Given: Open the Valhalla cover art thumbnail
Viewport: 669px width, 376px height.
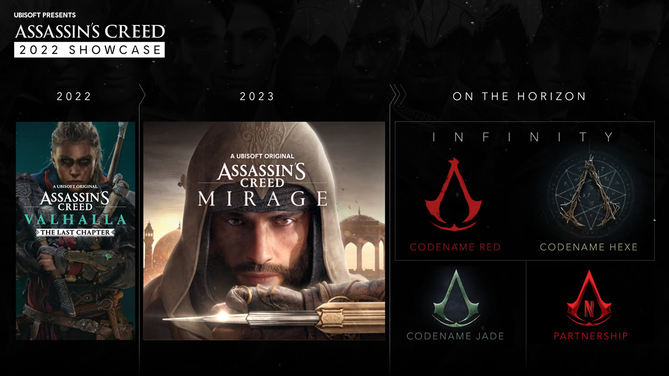Looking at the screenshot, I should coord(75,231).
